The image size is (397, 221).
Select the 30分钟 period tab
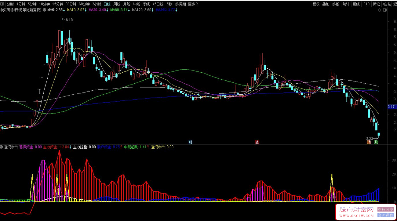(x=71, y=4)
